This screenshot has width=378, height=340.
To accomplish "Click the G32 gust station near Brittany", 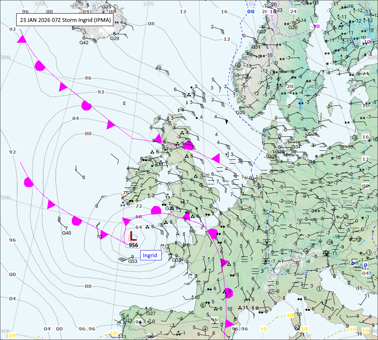I will [x=177, y=260].
